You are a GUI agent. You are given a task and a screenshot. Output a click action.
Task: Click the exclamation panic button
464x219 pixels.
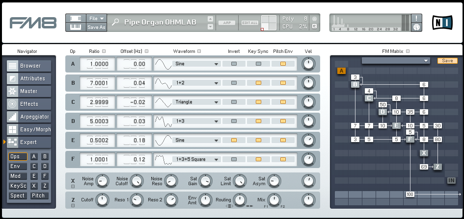tap(417, 18)
